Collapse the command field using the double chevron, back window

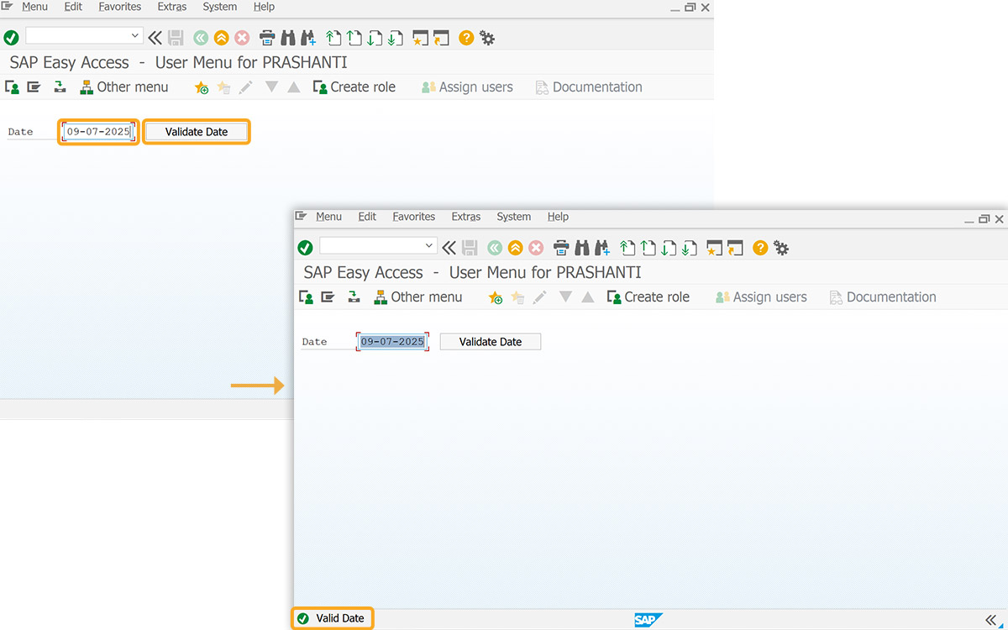pos(155,38)
